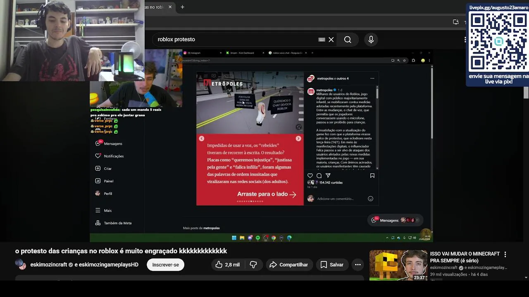Viewport: 529px width, 297px height.
Task: Open more actions next to Salvar
Action: click(358, 265)
